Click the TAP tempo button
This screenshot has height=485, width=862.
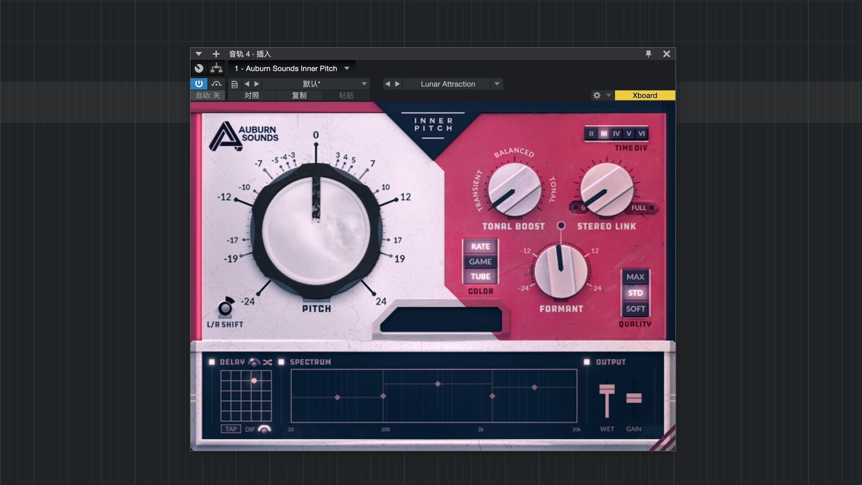tap(231, 429)
